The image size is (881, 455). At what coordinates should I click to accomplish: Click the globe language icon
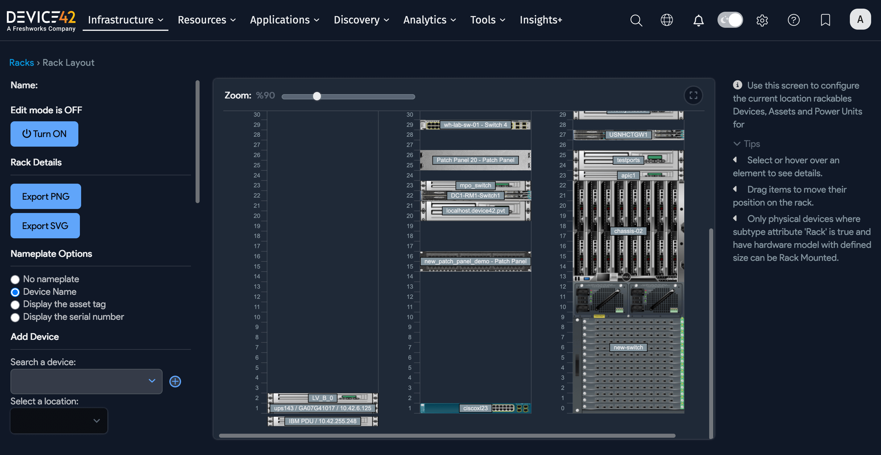pos(667,20)
